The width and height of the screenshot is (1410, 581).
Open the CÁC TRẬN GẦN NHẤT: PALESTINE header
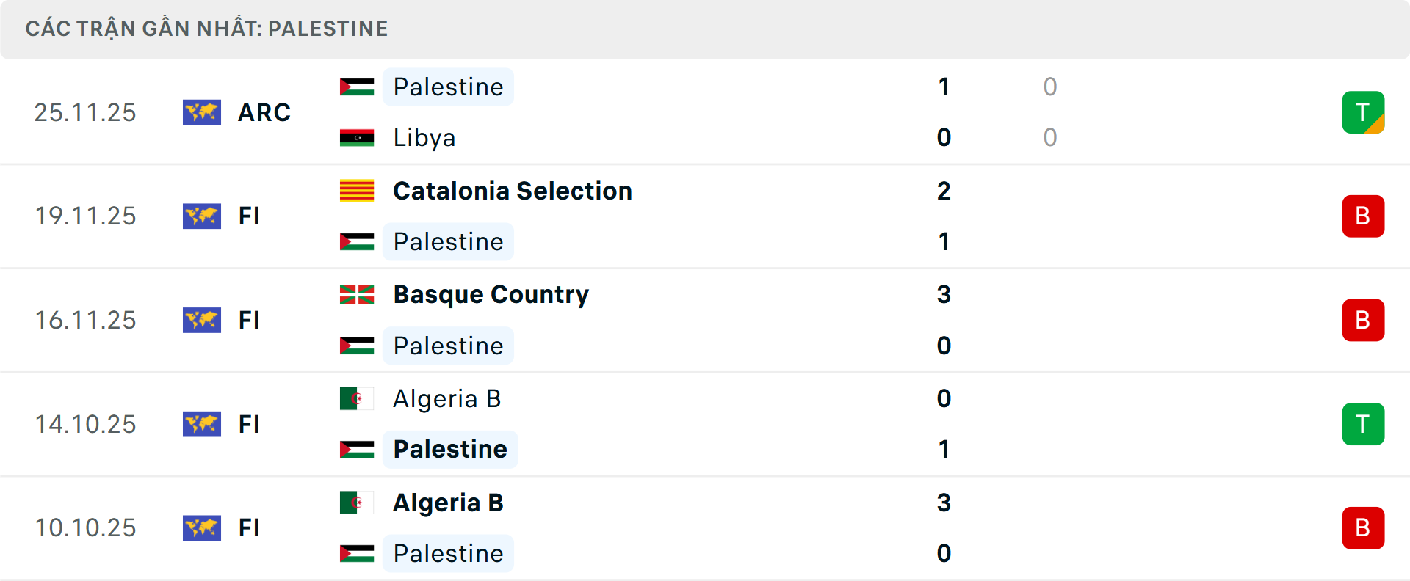pyautogui.click(x=206, y=29)
